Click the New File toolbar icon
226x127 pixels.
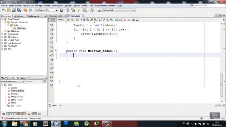pyautogui.click(x=4, y=10)
